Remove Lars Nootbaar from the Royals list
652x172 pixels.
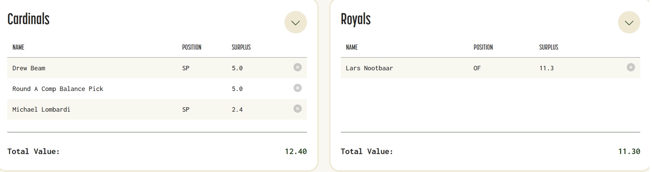tap(631, 68)
